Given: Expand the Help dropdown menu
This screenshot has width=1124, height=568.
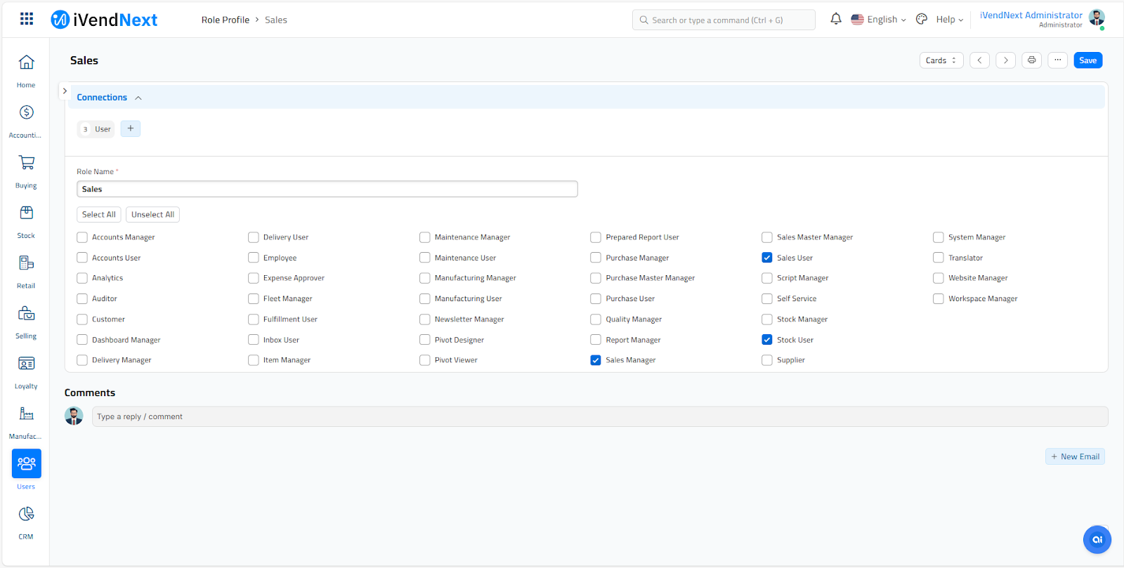Looking at the screenshot, I should coord(949,20).
